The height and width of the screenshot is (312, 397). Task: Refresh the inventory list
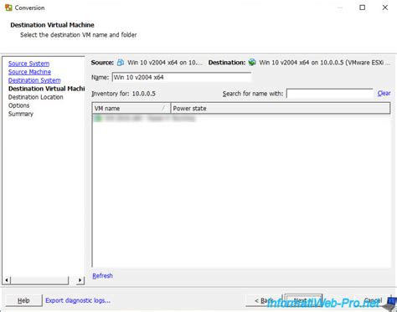click(x=102, y=276)
